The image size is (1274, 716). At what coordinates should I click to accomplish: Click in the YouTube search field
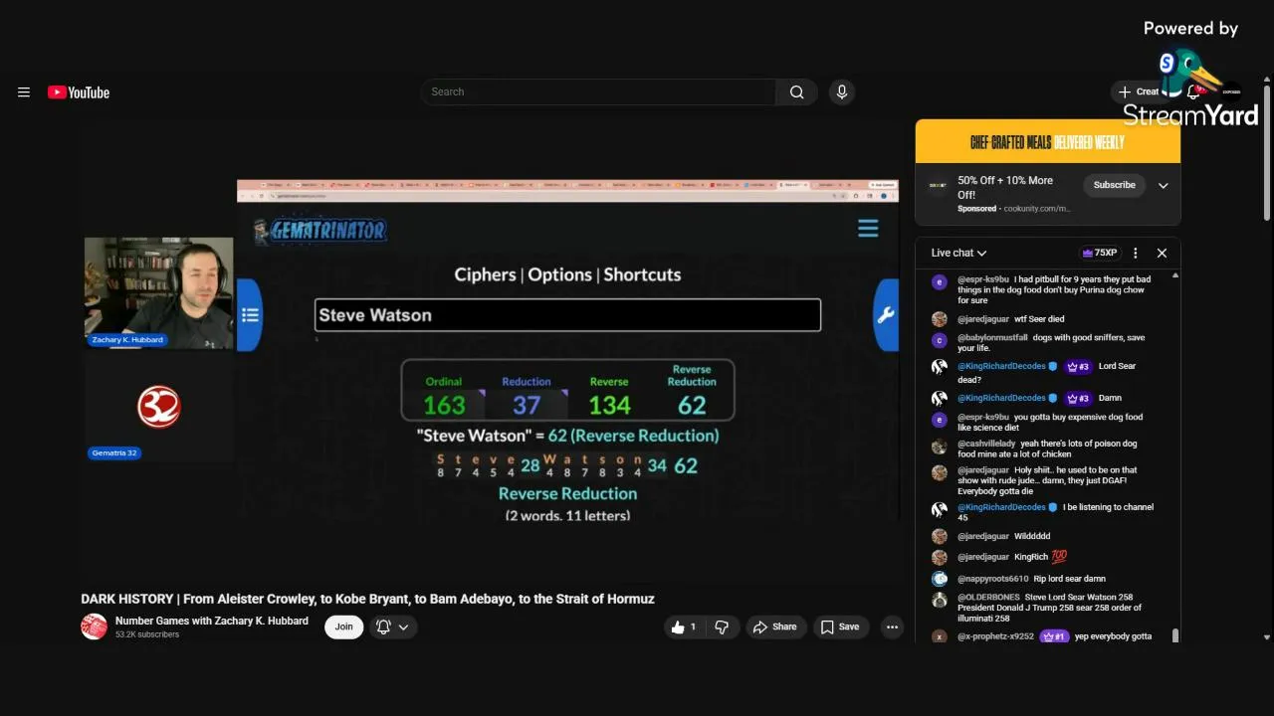pos(598,91)
